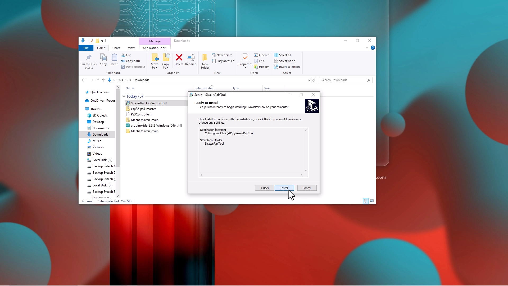Open the File tab
Screen dimensions: 508x286
click(86, 48)
